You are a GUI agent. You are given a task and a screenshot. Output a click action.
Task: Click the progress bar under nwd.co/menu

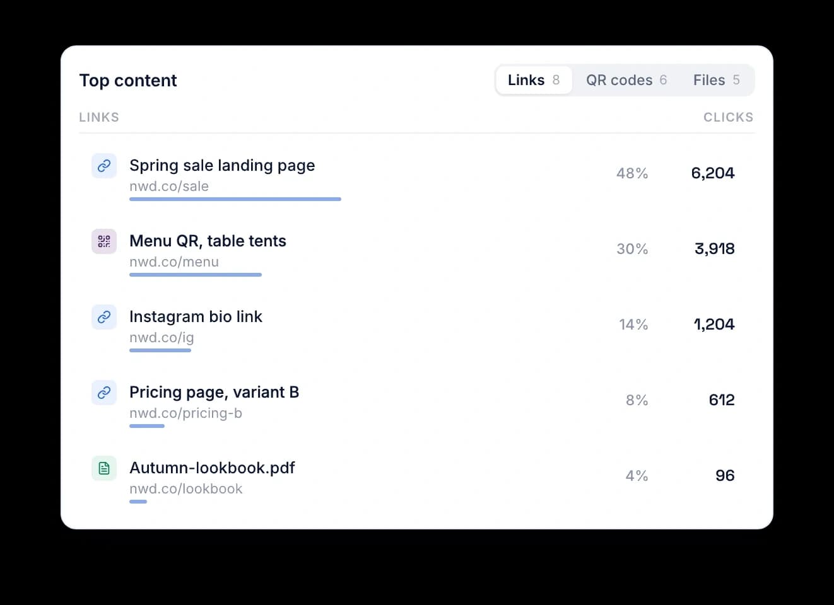[196, 275]
